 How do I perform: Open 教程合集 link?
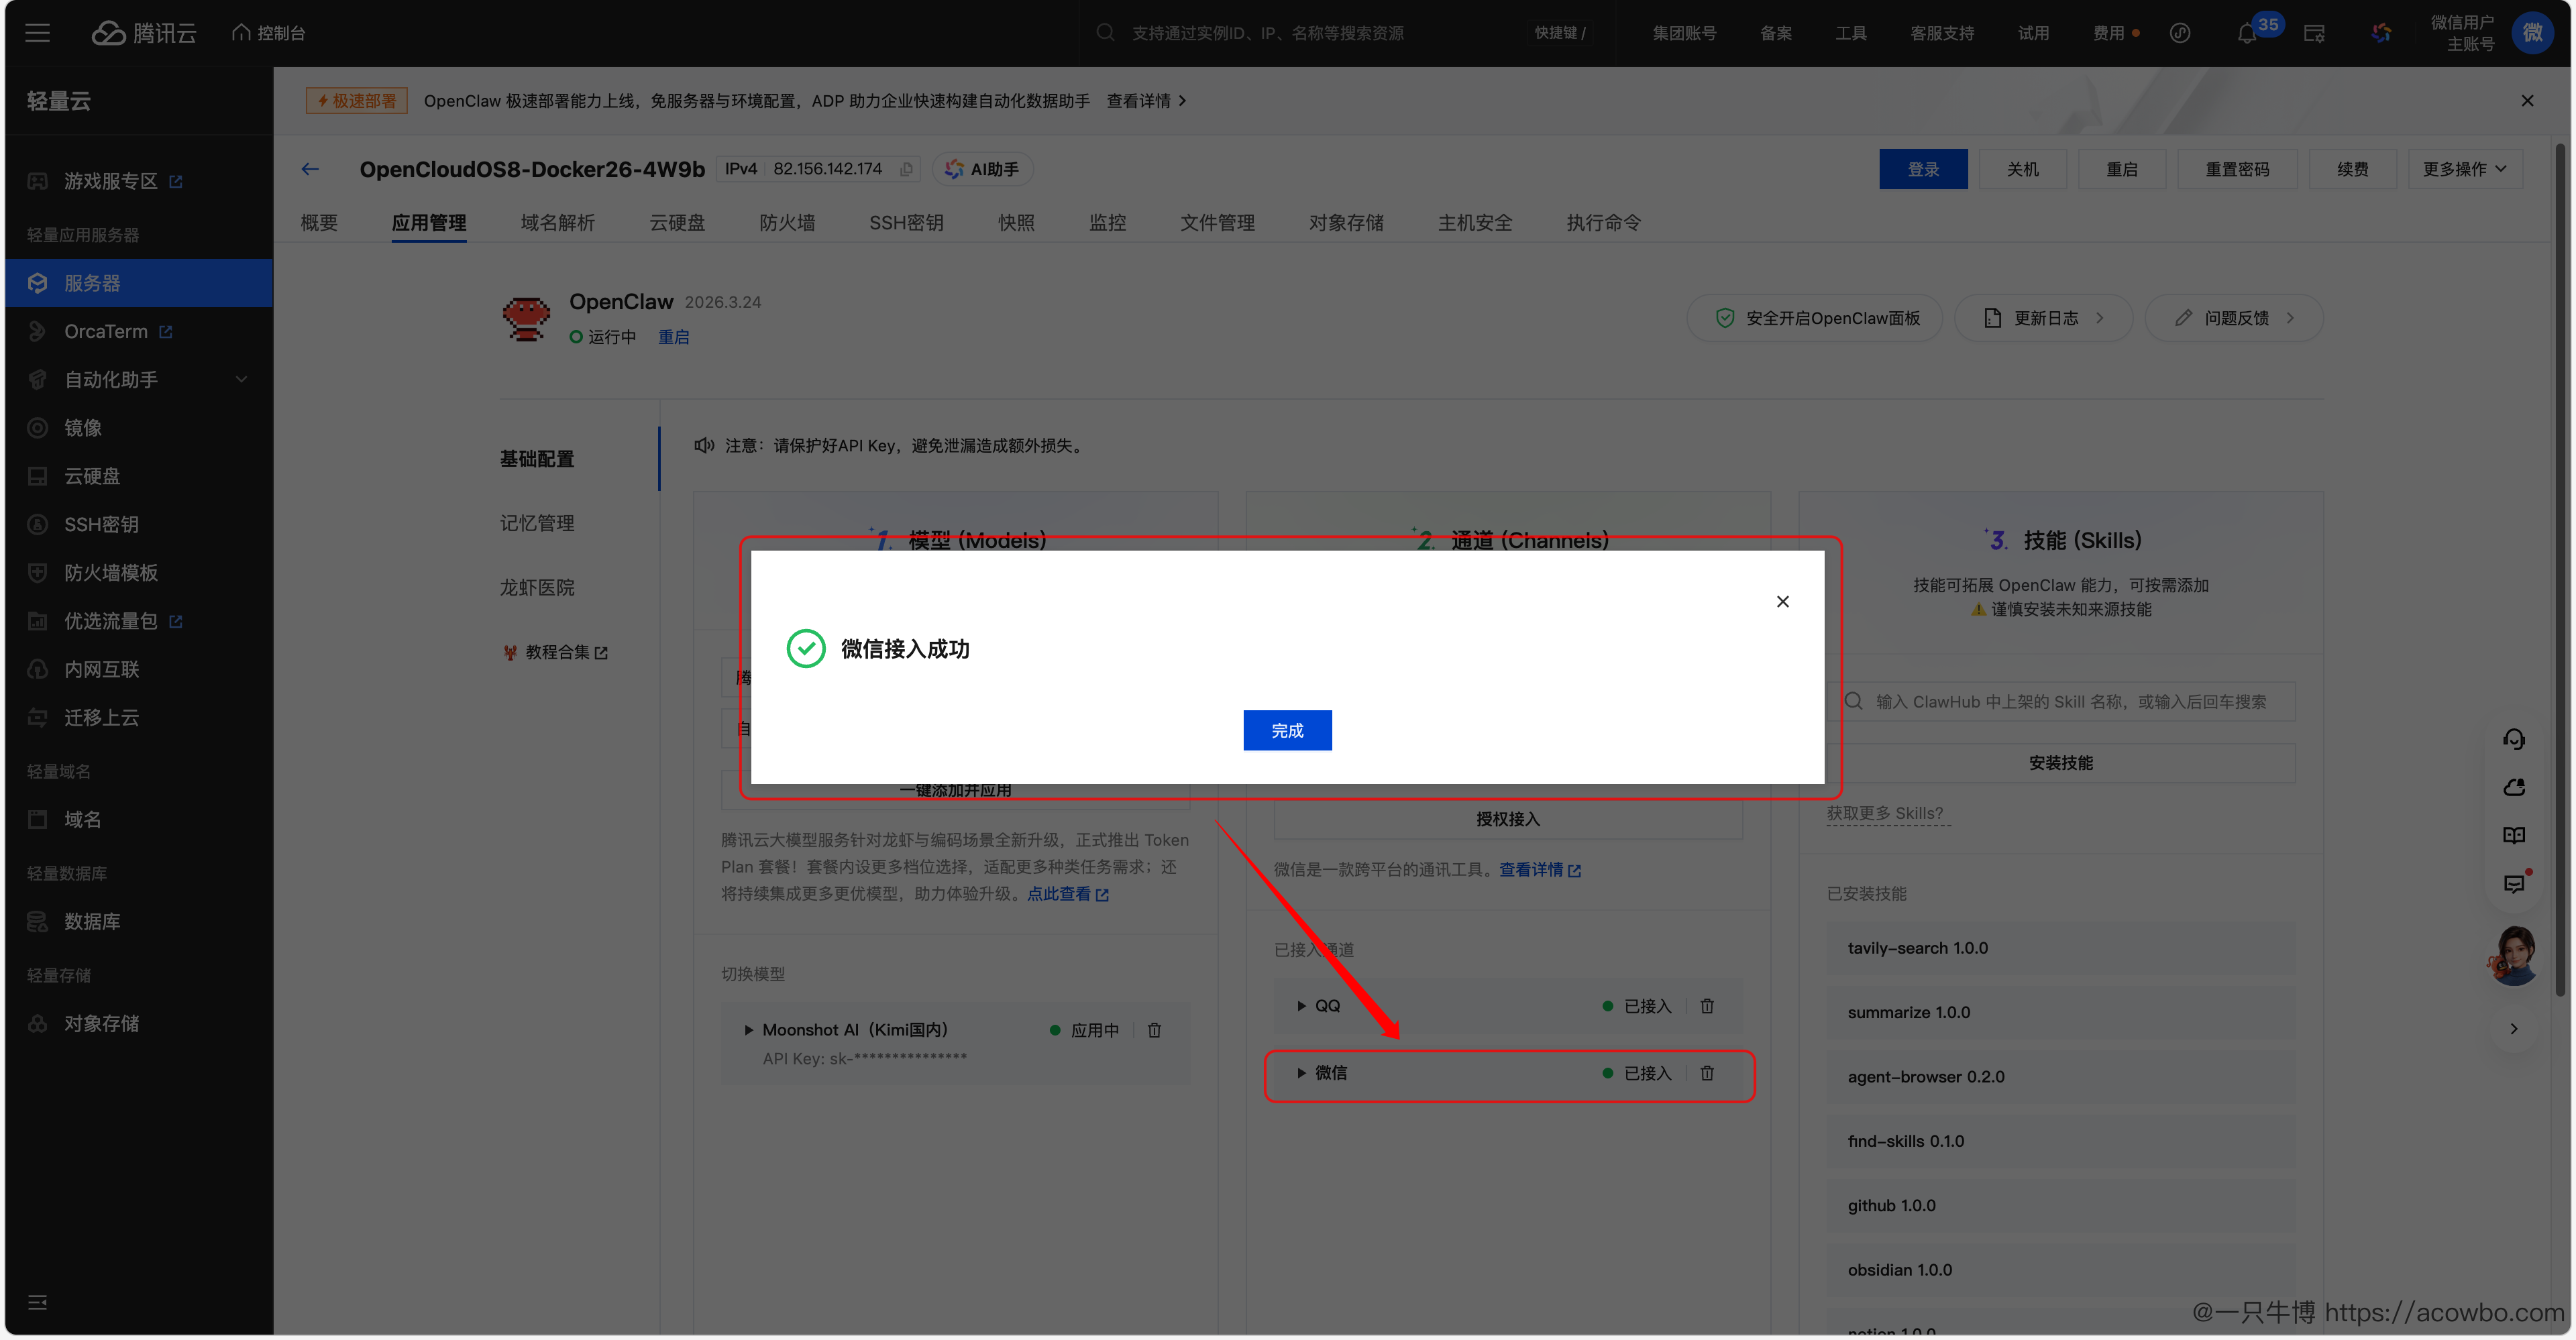[556, 652]
